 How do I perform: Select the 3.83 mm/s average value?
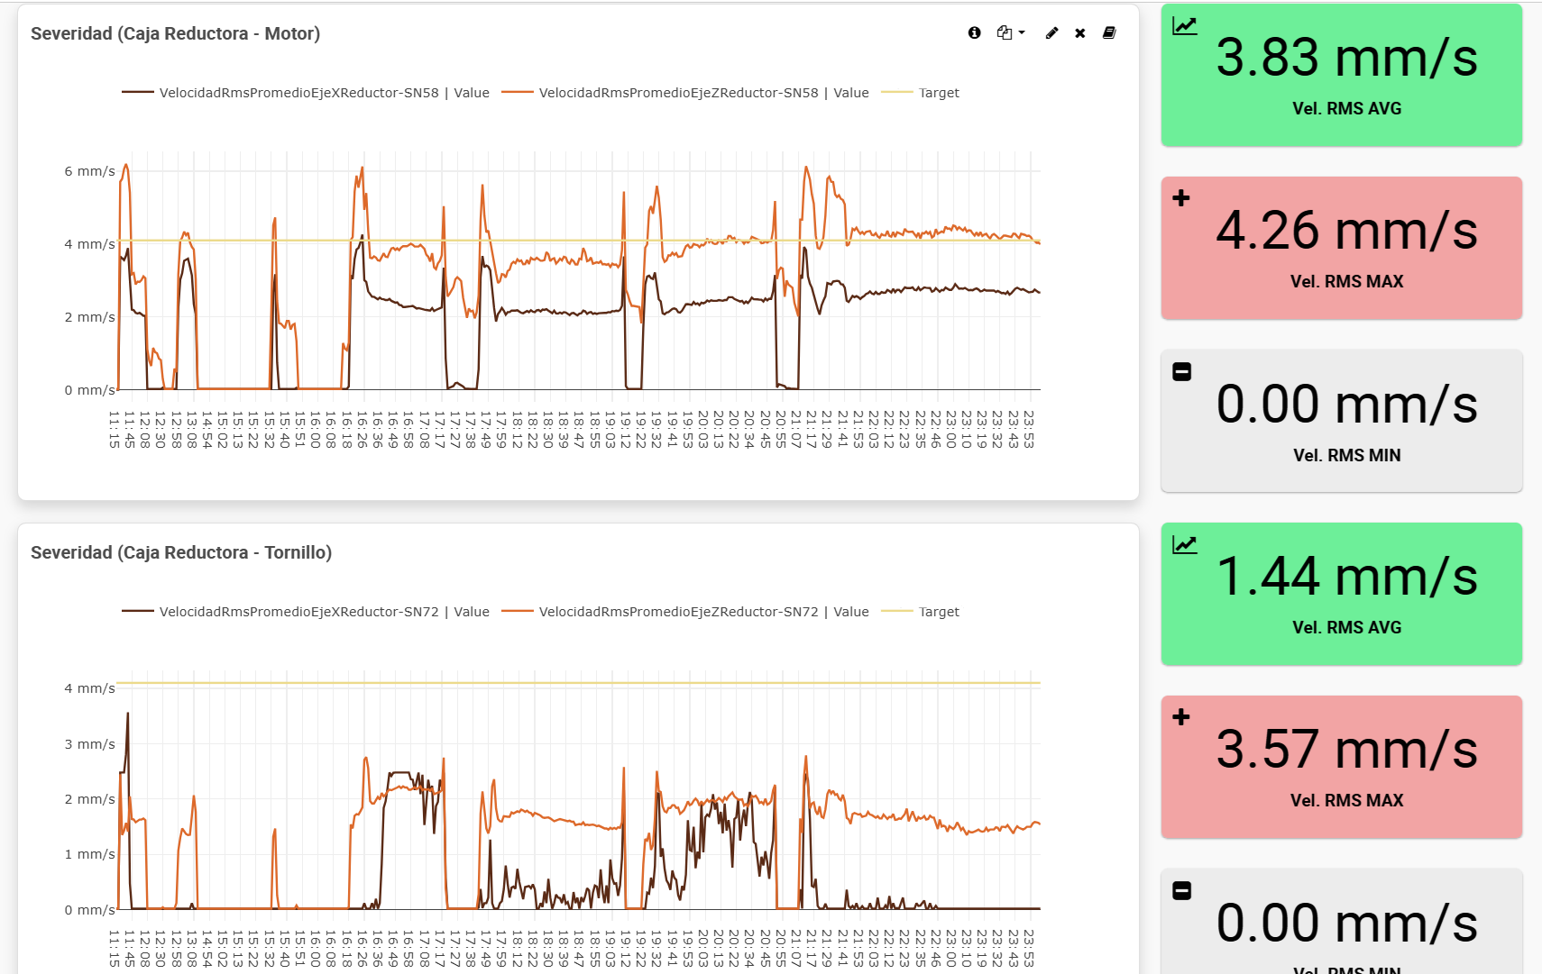[1347, 58]
